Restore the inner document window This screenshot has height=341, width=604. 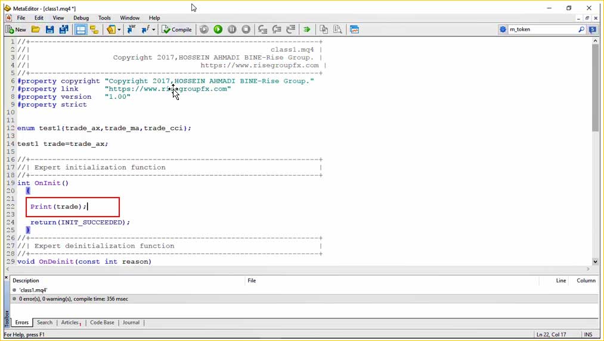point(587,18)
